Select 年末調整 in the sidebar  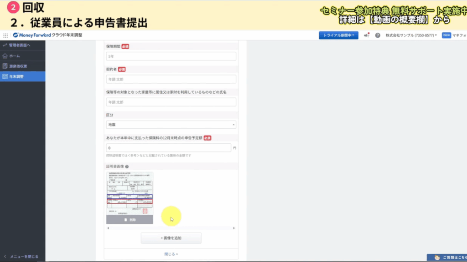(16, 76)
